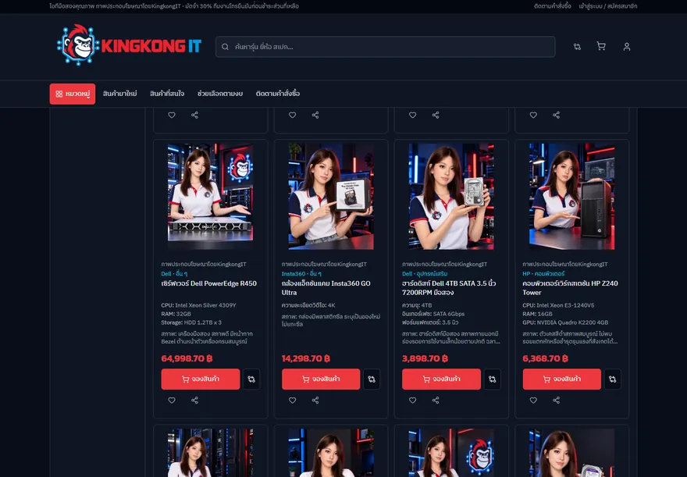Image resolution: width=687 pixels, height=477 pixels.
Task: Open the shopping cart in header
Action: click(601, 46)
